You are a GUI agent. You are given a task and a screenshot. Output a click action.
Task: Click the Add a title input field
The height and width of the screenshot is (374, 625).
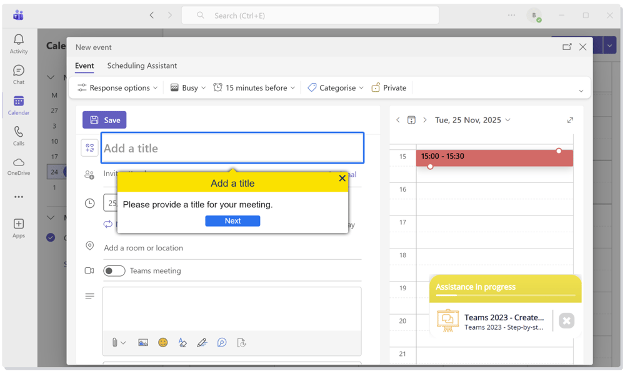click(x=232, y=148)
